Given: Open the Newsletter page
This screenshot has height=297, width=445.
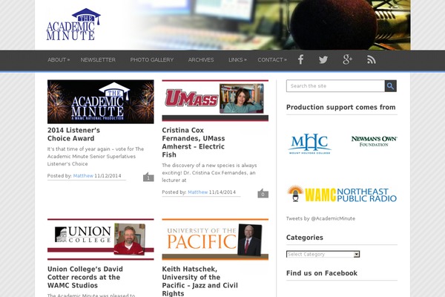Looking at the screenshot, I should (x=98, y=60).
